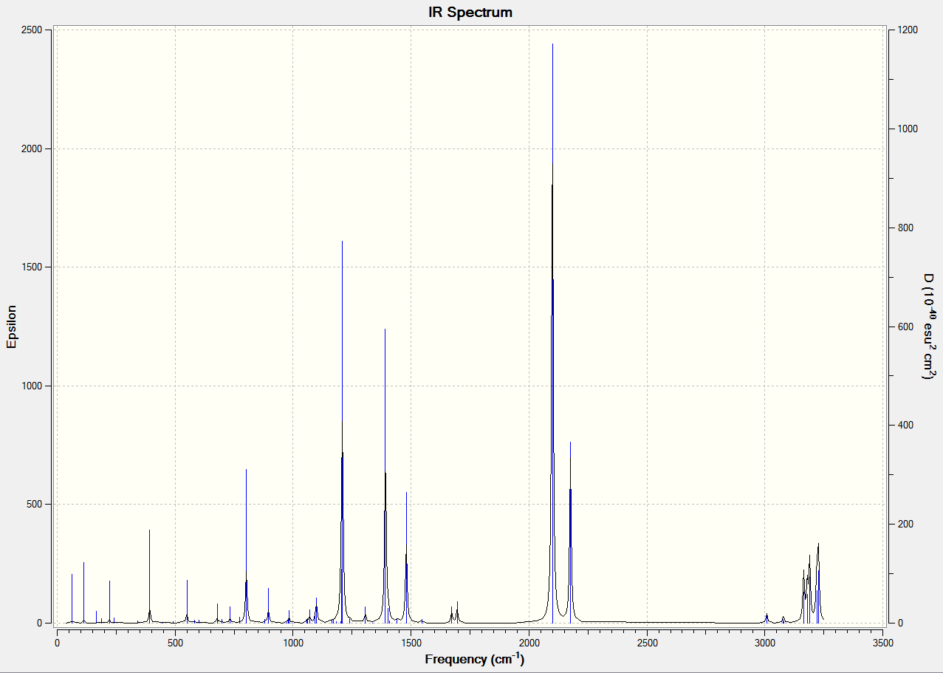
Task: Click the black peak near 1210 cm-1
Action: point(342,432)
